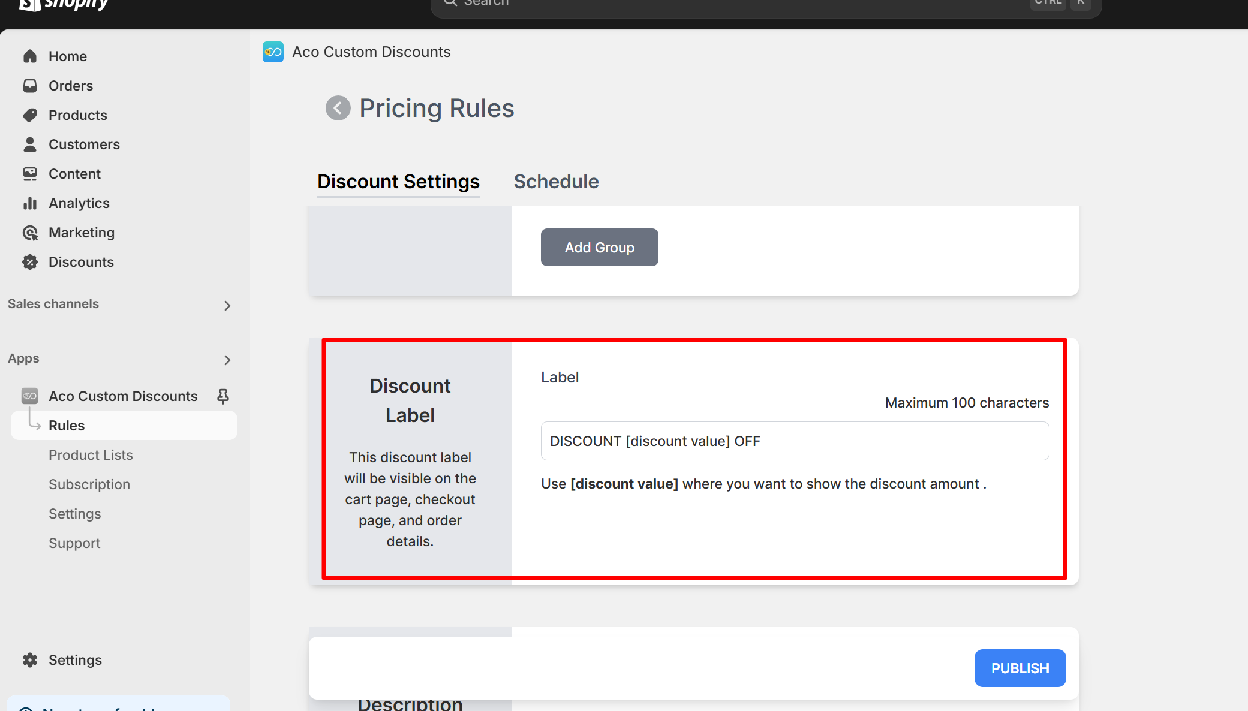Open Content page
The width and height of the screenshot is (1248, 711).
pyautogui.click(x=74, y=174)
